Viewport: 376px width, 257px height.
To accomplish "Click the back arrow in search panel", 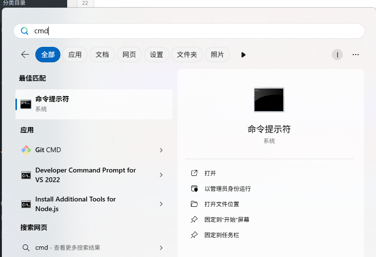I will [25, 55].
